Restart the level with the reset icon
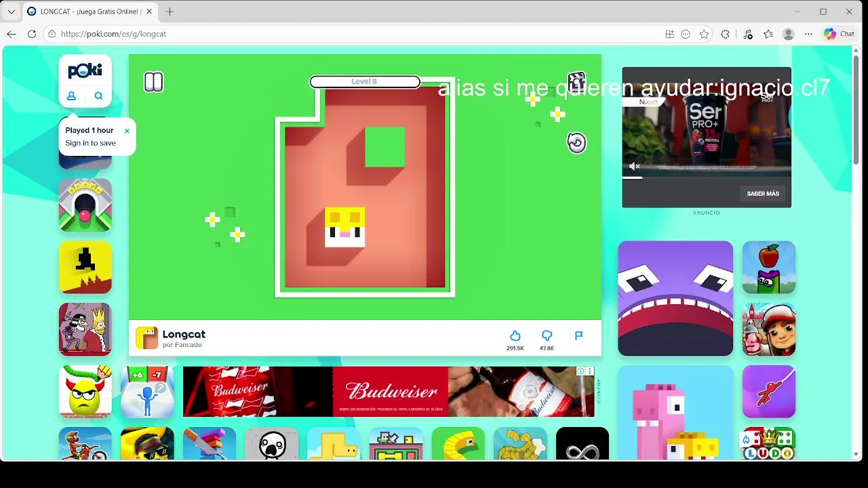Viewport: 868px width, 488px height. point(576,142)
